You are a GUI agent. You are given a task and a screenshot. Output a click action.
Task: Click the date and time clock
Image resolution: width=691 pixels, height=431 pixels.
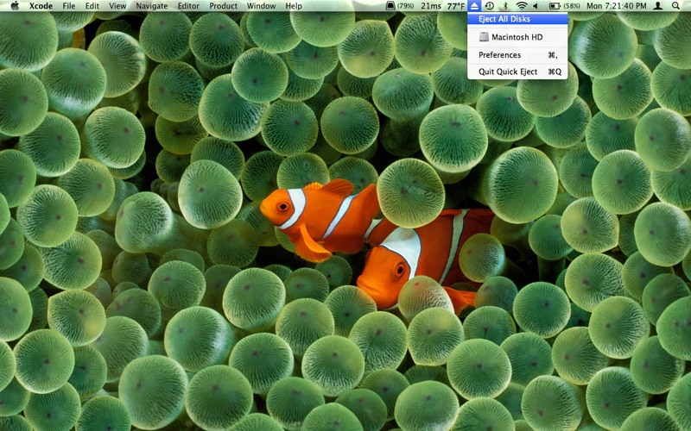(616, 6)
